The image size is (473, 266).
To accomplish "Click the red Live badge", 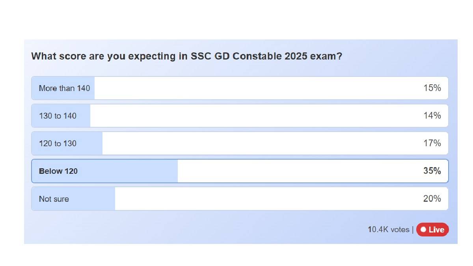I will pyautogui.click(x=432, y=230).
